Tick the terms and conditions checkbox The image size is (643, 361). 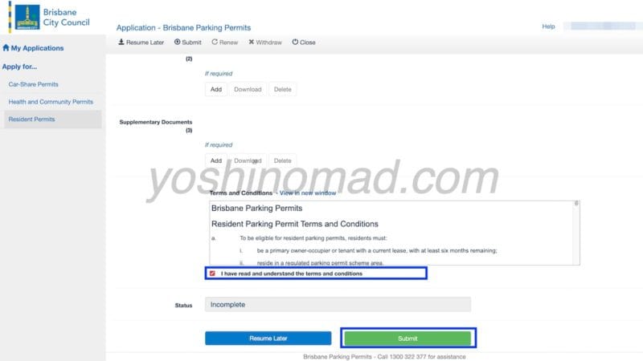click(x=212, y=274)
